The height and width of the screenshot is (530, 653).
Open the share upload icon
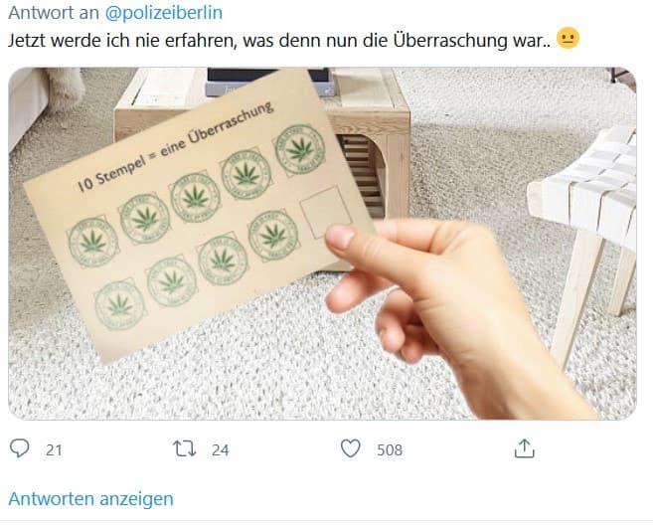(x=525, y=448)
